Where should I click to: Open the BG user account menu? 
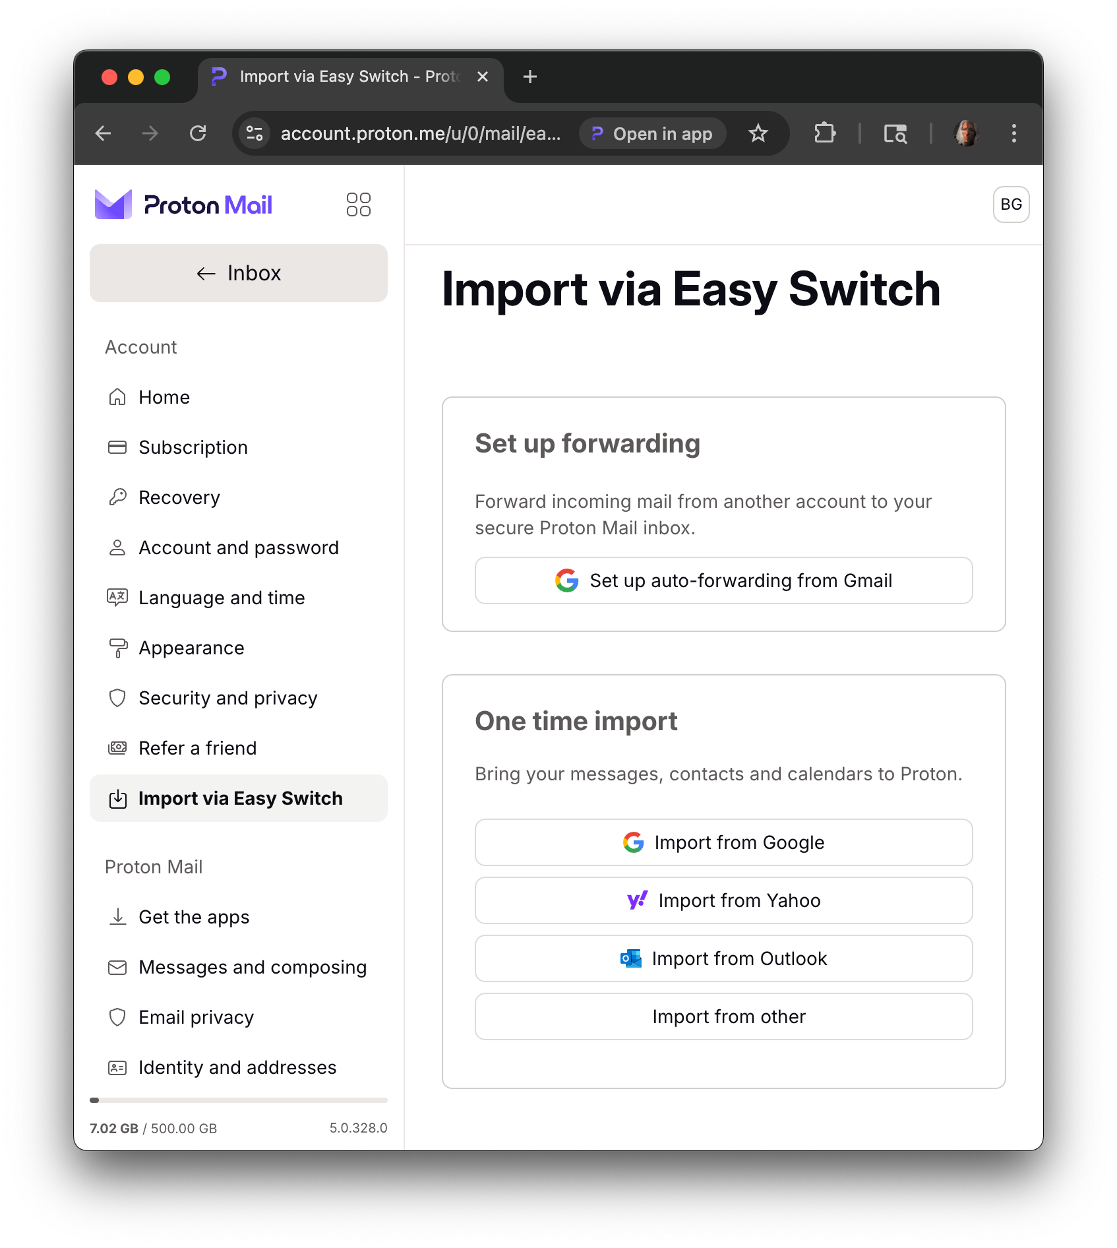point(1011,204)
